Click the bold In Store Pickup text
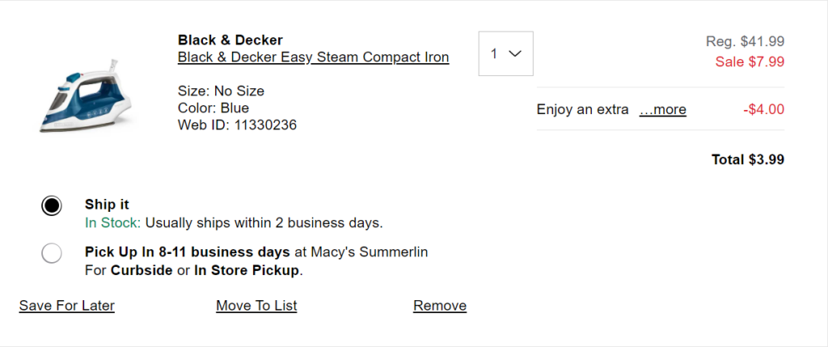Image resolution: width=828 pixels, height=347 pixels. [247, 270]
